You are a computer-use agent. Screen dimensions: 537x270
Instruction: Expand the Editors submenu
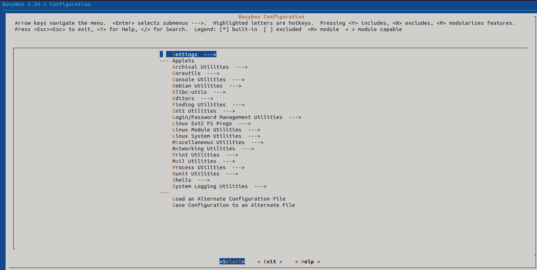point(193,98)
